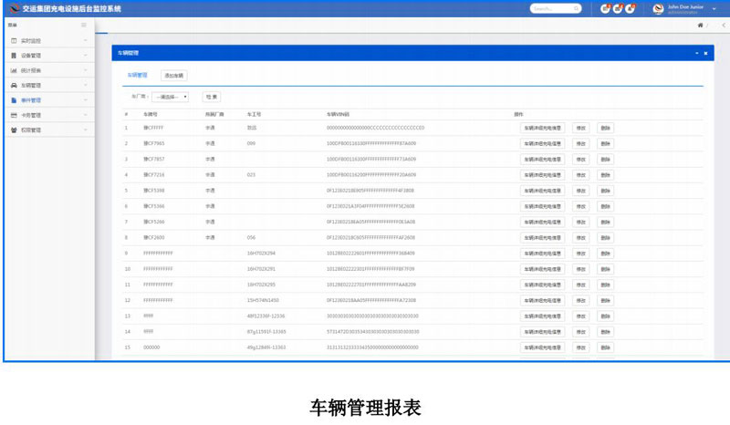Click the home icon in breadcrumb bar
730x425 pixels.
coord(700,25)
